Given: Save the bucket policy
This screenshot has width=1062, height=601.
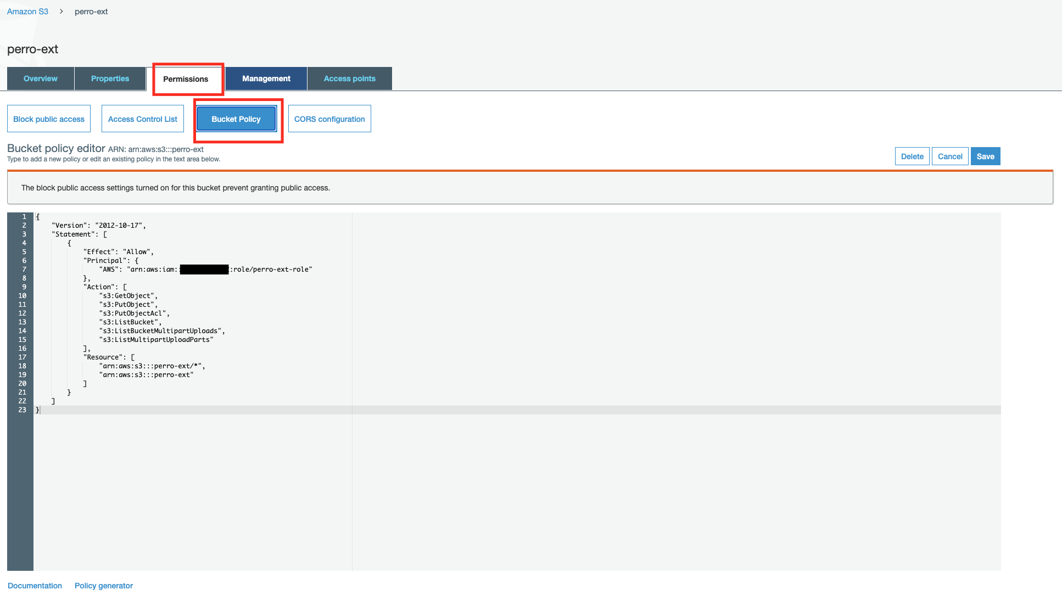Looking at the screenshot, I should [985, 156].
